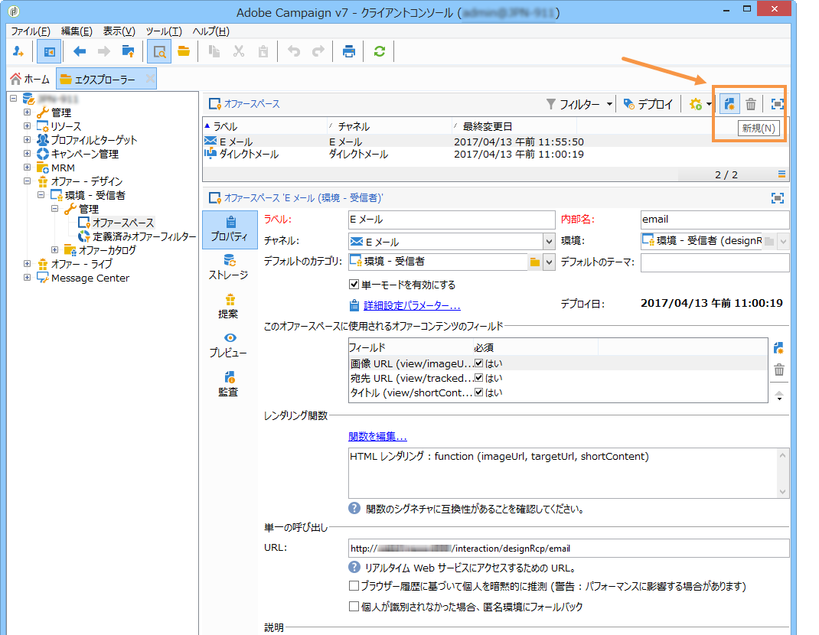Open the デフォルトのカテゴリ dropdown arrow

(x=549, y=262)
